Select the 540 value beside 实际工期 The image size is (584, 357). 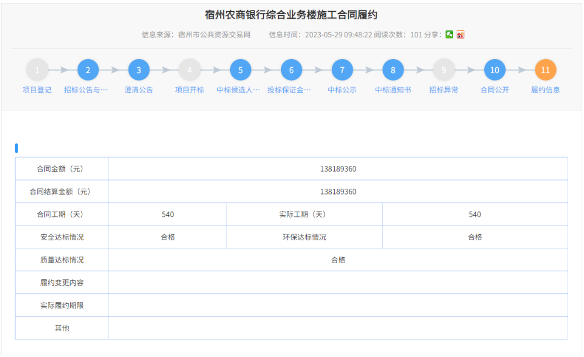click(x=475, y=214)
